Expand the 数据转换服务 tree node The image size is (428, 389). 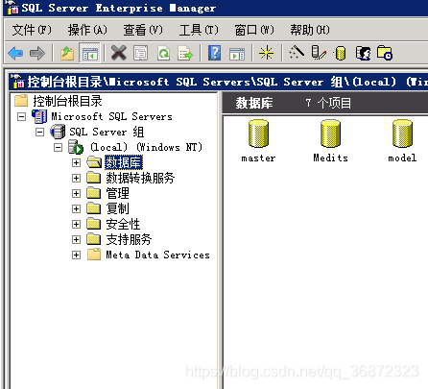pos(76,178)
